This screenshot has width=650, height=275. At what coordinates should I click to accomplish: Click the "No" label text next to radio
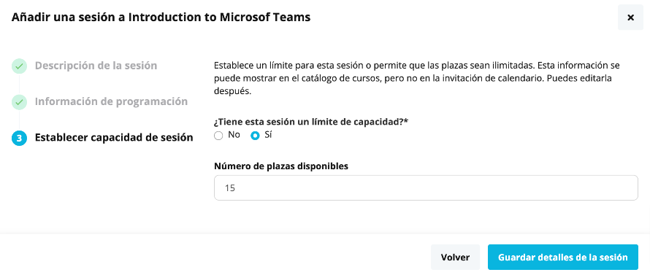(234, 135)
